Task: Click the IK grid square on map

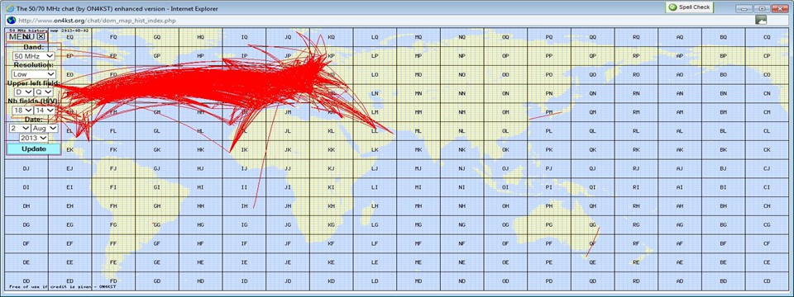Action: click(244, 150)
